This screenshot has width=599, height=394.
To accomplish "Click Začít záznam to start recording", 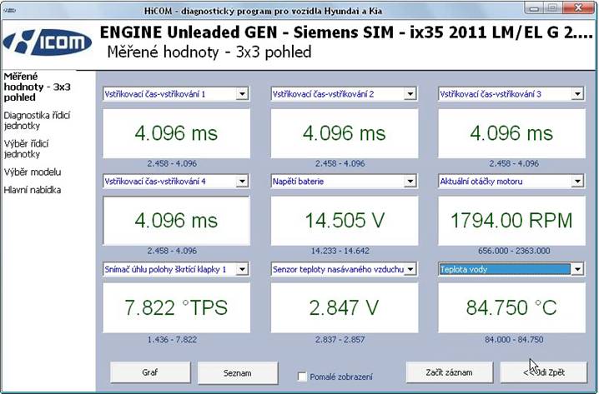I will pos(451,372).
